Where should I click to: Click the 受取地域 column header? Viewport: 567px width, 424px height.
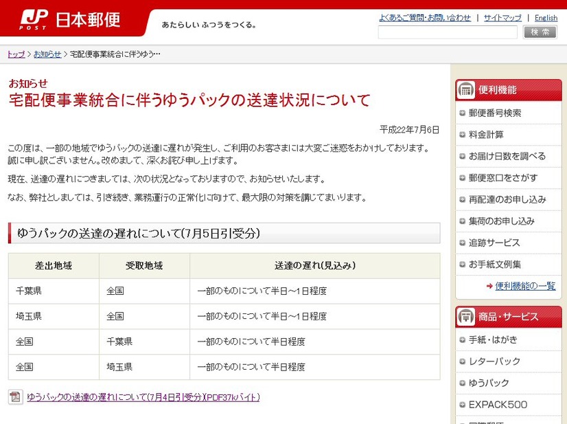[144, 266]
